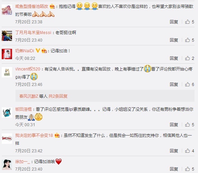Open username link 我决定的事不会变18
198x173 pixels.
pyautogui.click(x=34, y=136)
